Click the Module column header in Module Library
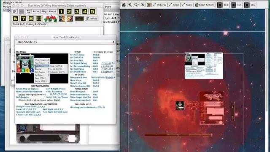Screen dimensions: 270x152 coord(7,7)
